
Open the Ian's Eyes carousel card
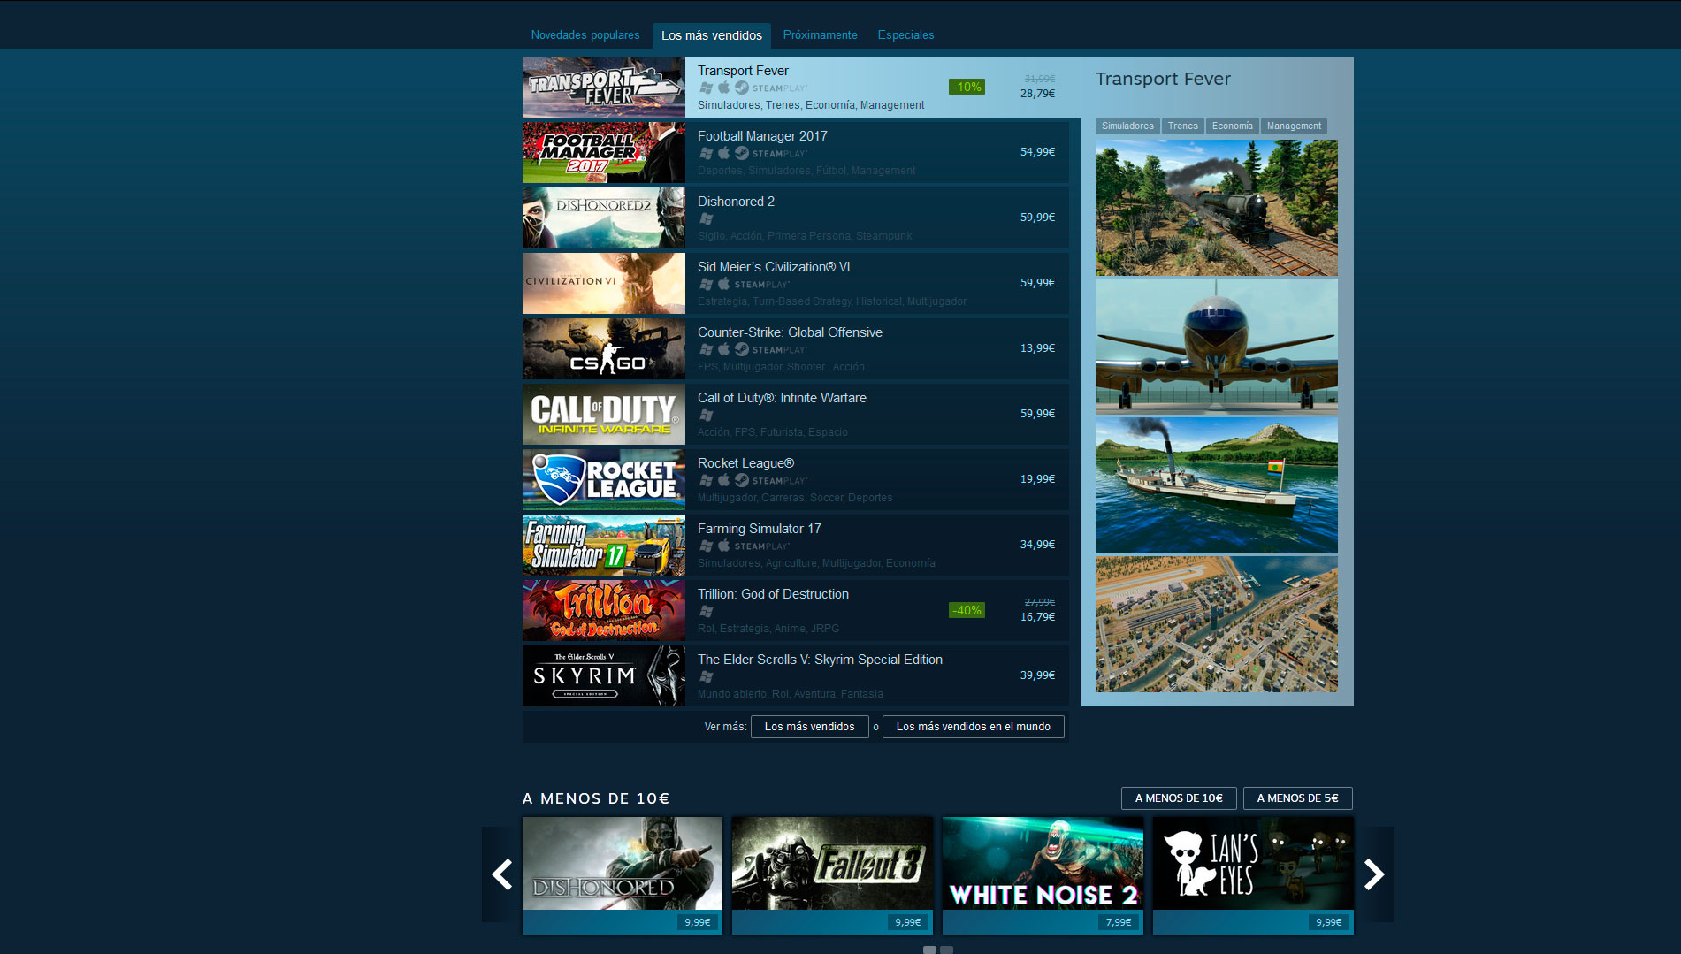click(x=1253, y=875)
